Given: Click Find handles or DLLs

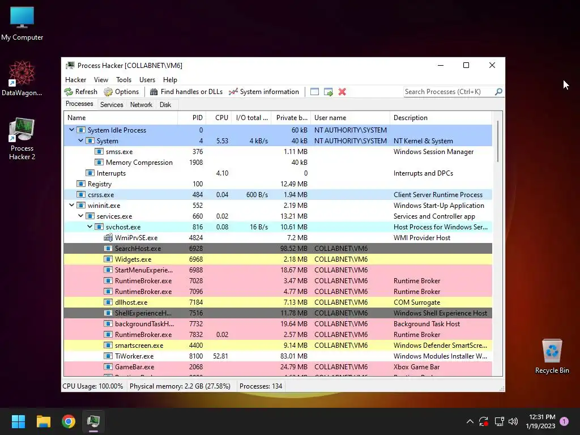Looking at the screenshot, I should pos(186,92).
